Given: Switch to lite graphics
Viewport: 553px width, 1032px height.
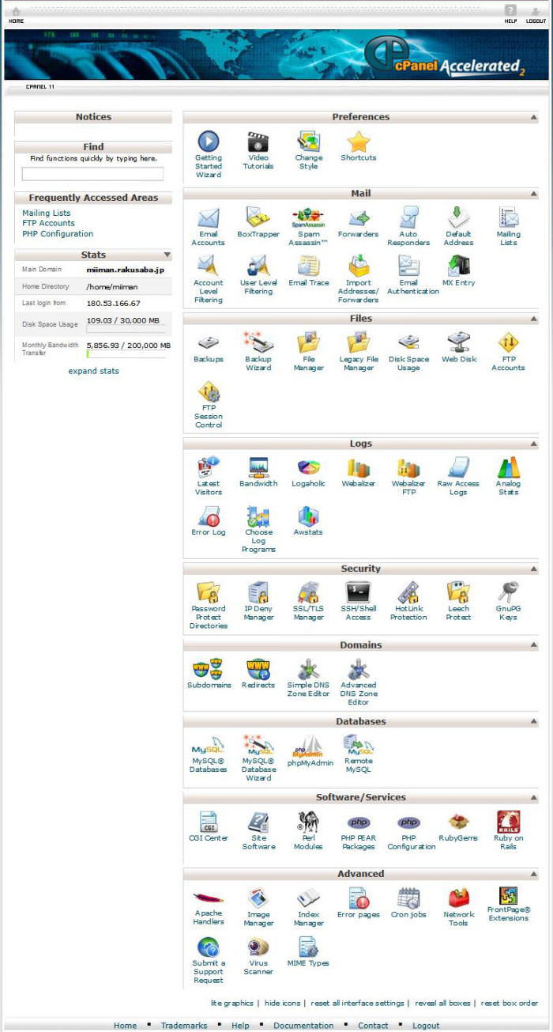Looking at the screenshot, I should click(x=231, y=1003).
